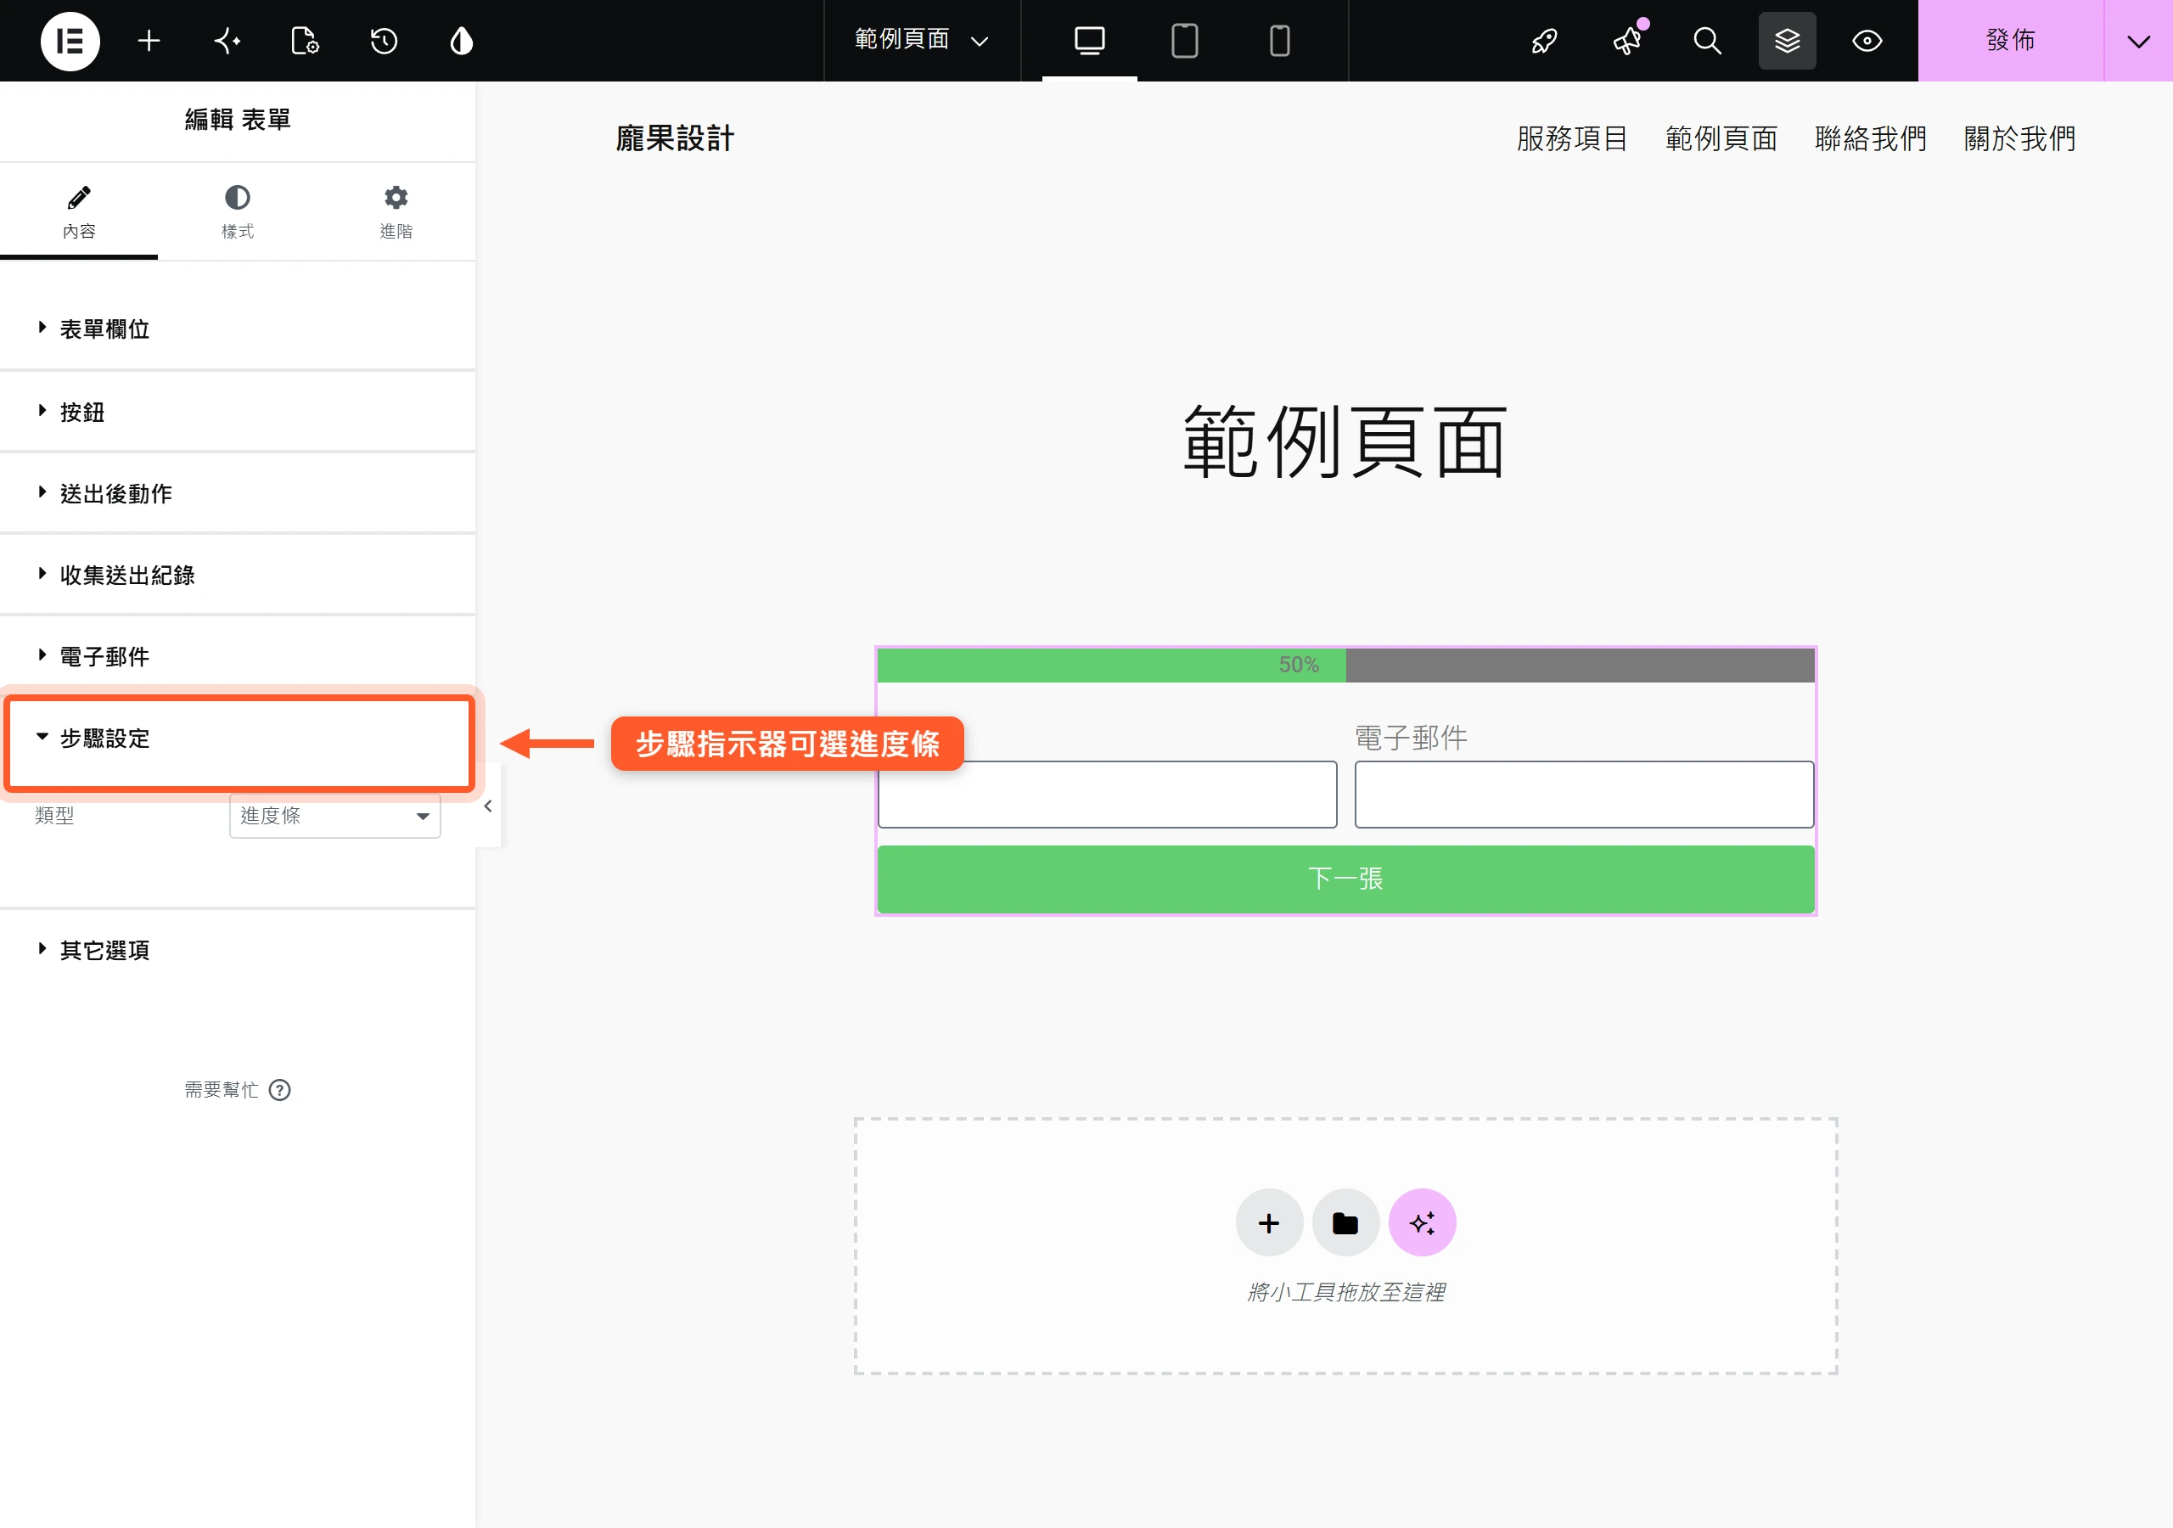Click the 編輯 表單 panel title
The image size is (2173, 1528).
click(238, 120)
